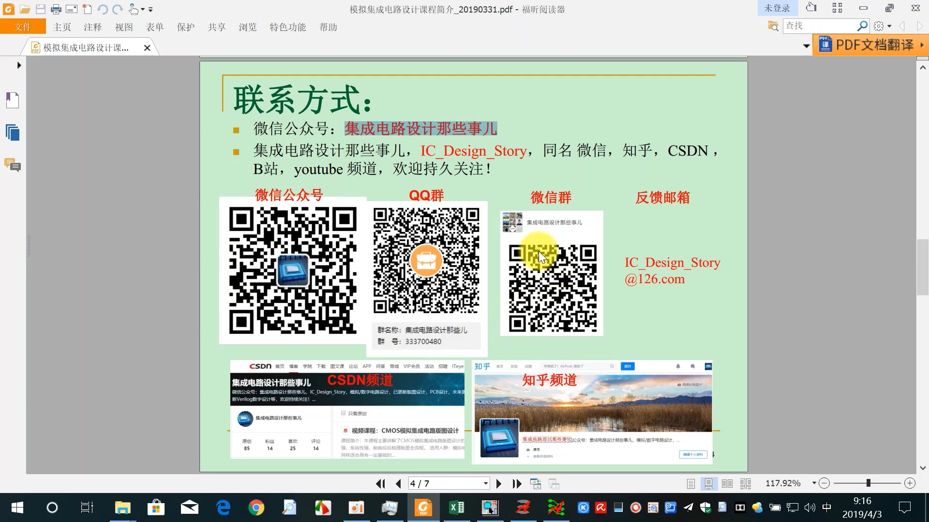Image resolution: width=929 pixels, height=522 pixels.
Task: Switch to the 主页 ribbon tab
Action: 62,27
